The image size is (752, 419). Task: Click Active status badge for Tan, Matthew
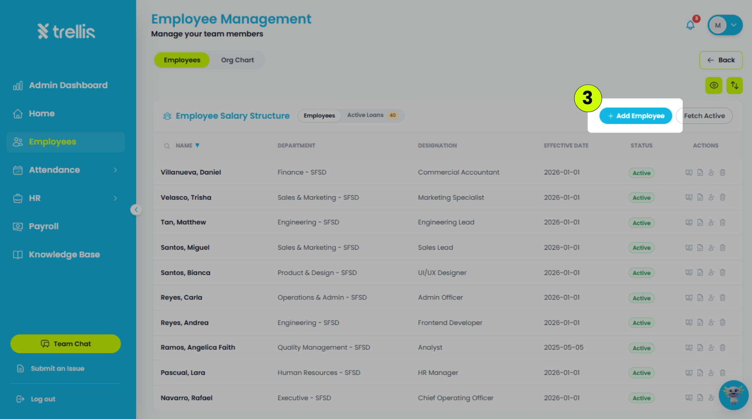[x=641, y=223]
